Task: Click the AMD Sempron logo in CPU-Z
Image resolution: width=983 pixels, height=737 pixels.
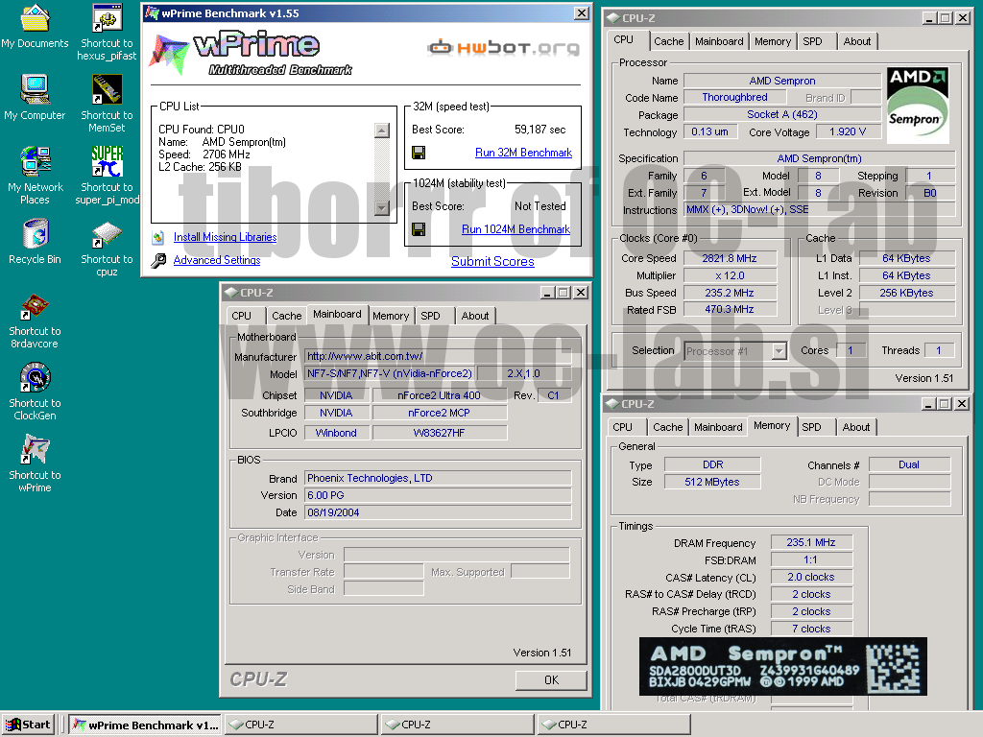Action: pos(917,106)
